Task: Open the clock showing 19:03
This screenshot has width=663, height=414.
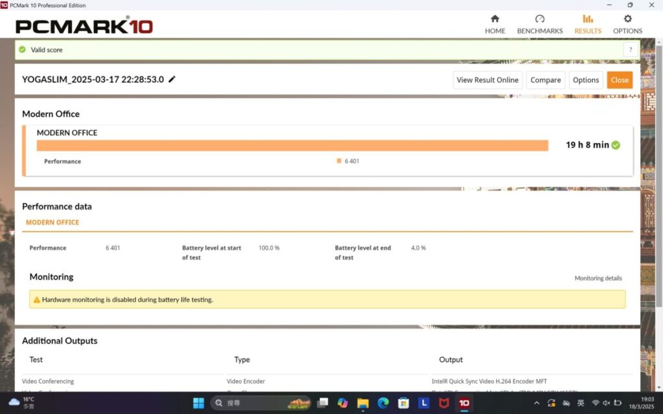Action: 642,402
